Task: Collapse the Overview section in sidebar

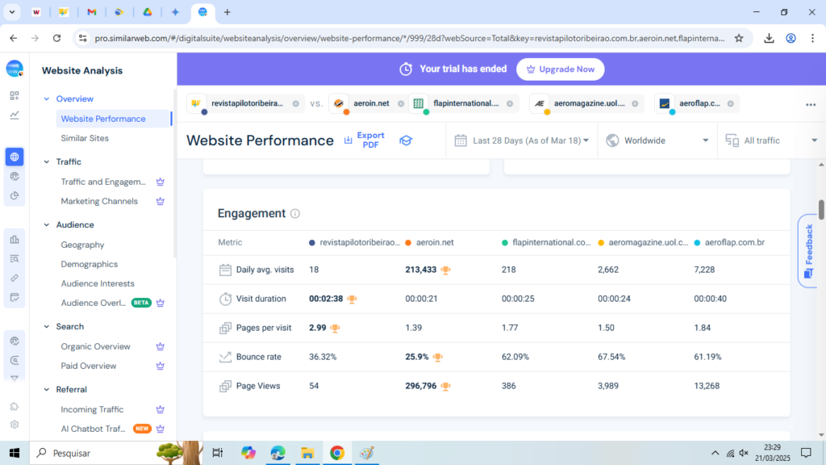Action: (x=46, y=99)
